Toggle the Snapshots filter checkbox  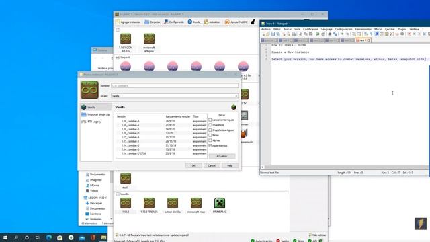pos(210,125)
